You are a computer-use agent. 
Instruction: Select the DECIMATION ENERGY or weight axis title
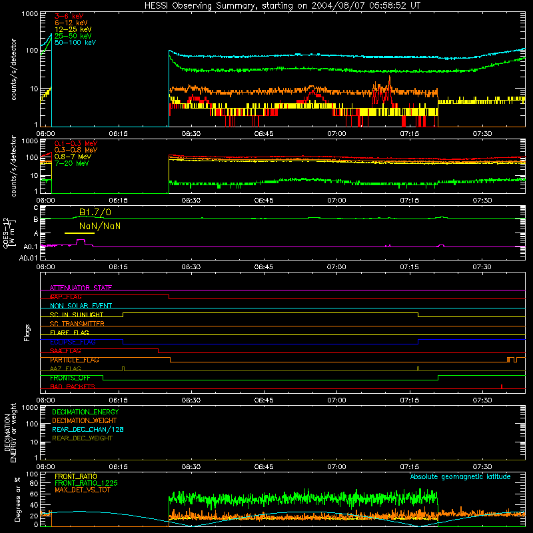click(x=10, y=432)
